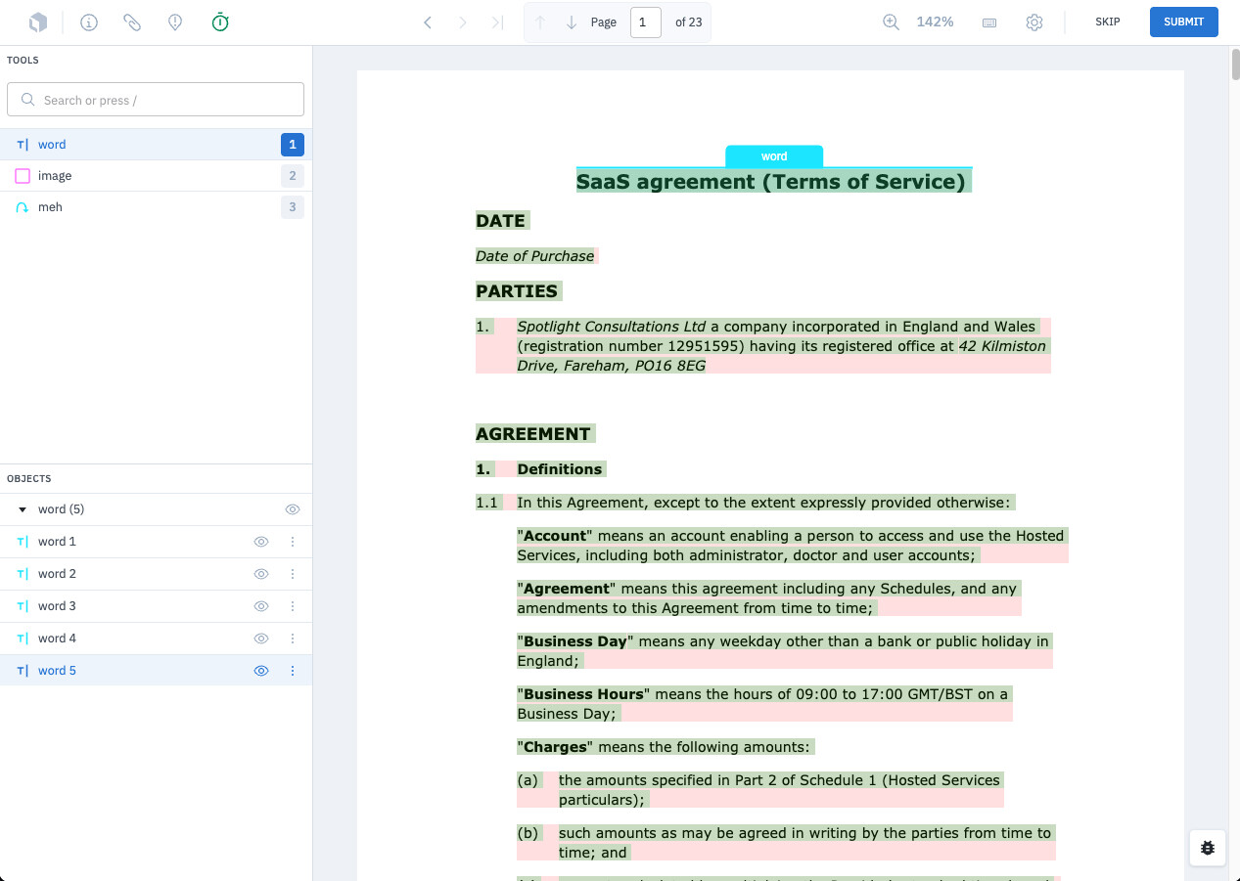Viewport: 1240px width, 881px height.
Task: Hide the word 5 object with eye icon
Action: [x=261, y=671]
